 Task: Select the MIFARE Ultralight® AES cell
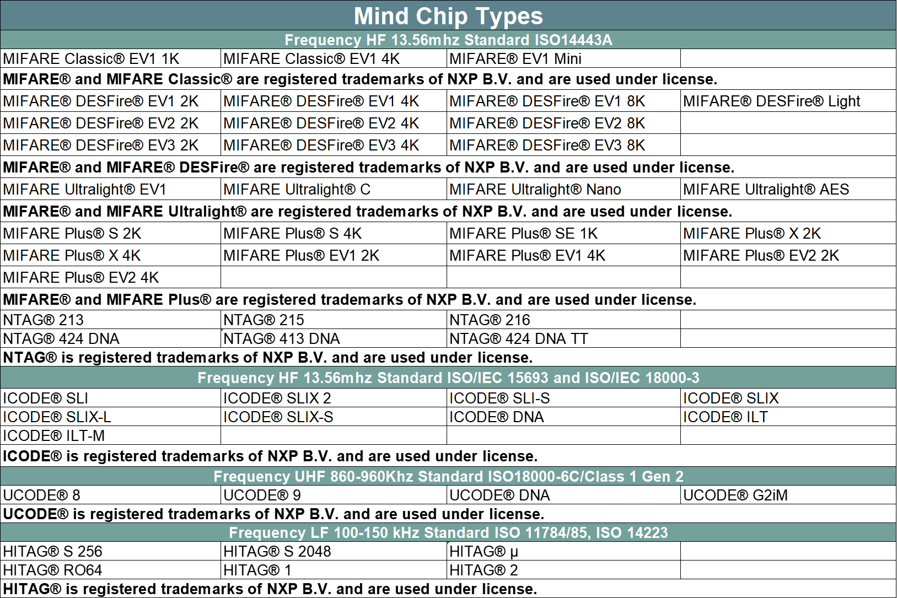[788, 189]
